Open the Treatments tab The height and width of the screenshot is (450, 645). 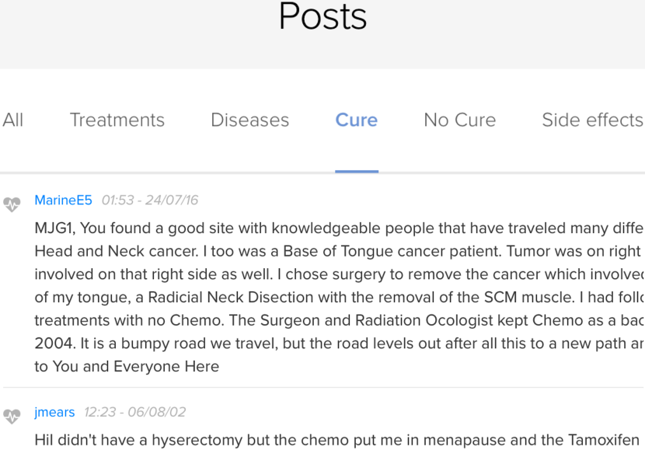[x=117, y=120]
